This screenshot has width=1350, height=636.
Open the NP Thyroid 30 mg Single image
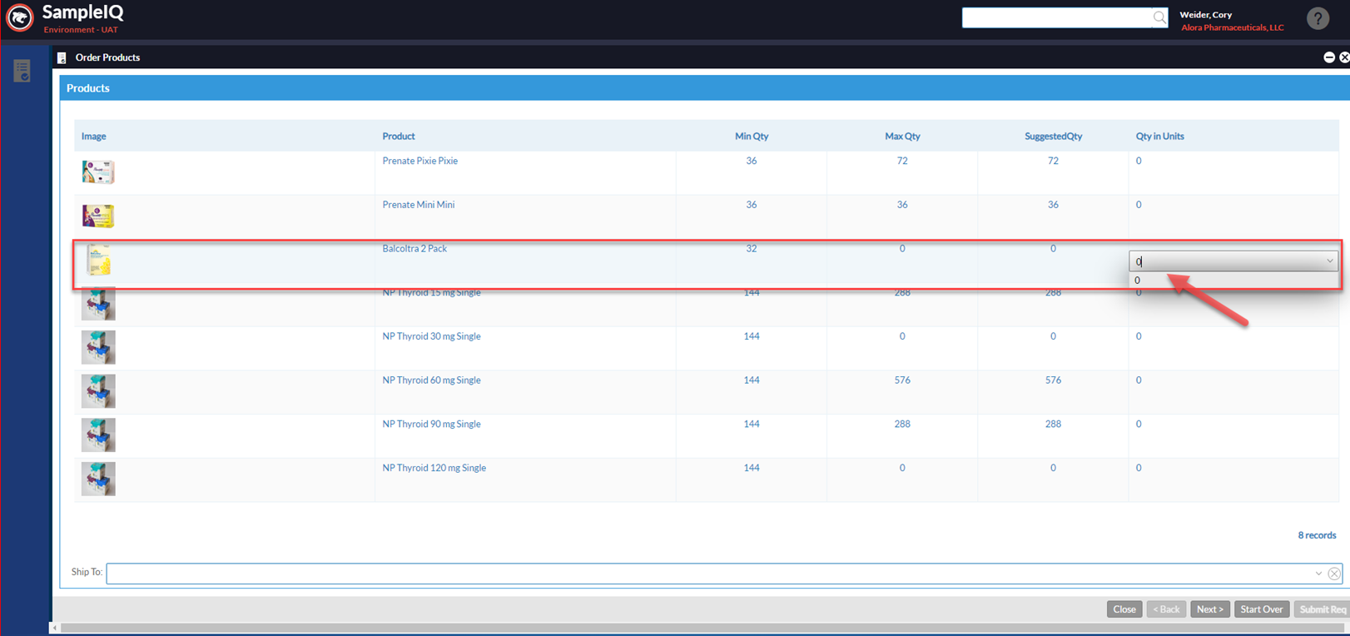click(x=98, y=347)
